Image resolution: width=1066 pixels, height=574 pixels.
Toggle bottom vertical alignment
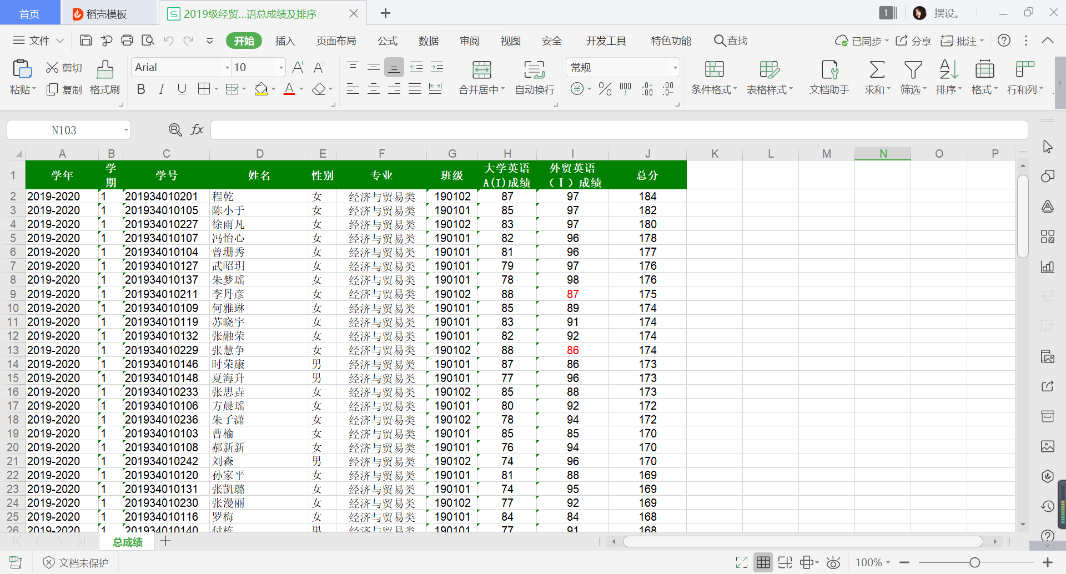pos(394,68)
